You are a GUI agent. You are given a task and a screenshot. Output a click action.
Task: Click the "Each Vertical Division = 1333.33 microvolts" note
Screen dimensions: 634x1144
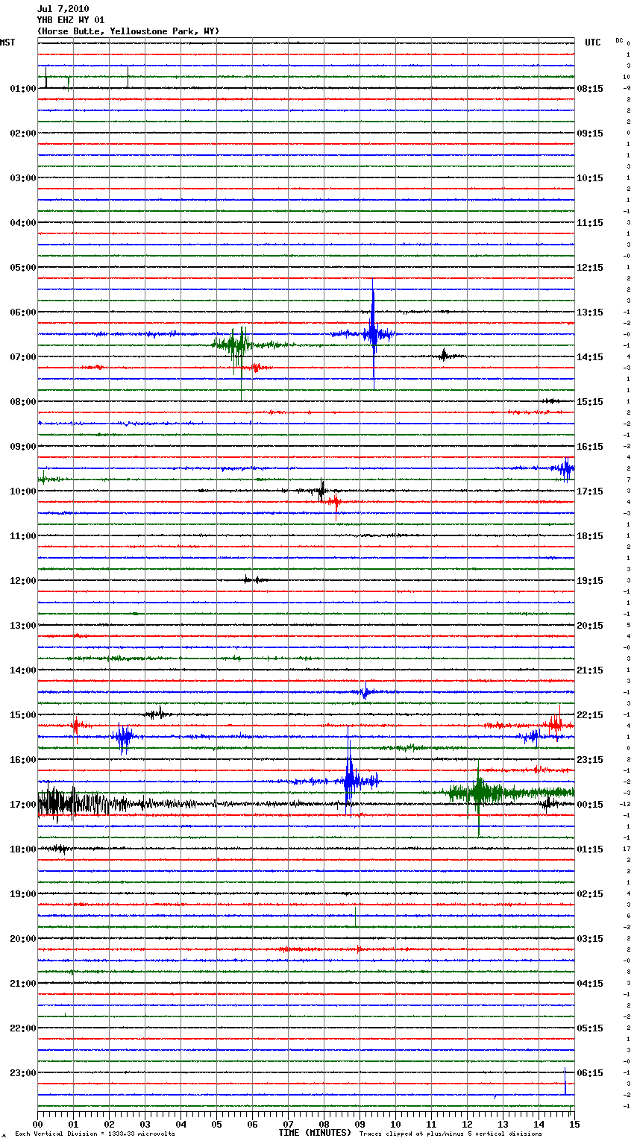tap(95, 1134)
